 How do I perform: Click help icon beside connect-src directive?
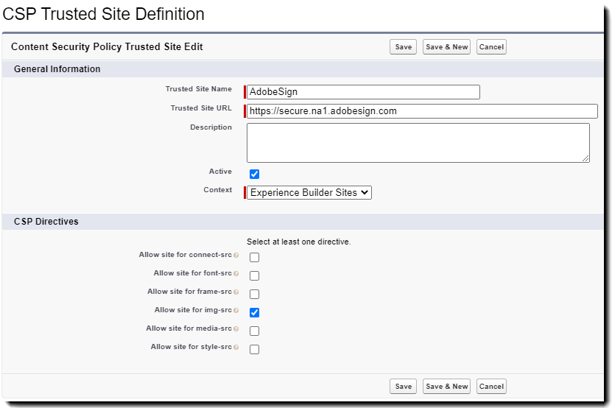(236, 256)
